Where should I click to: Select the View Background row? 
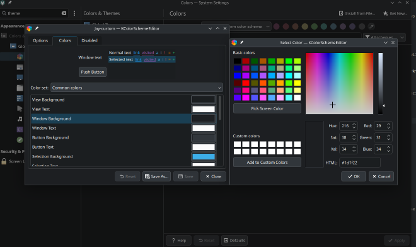(x=111, y=100)
